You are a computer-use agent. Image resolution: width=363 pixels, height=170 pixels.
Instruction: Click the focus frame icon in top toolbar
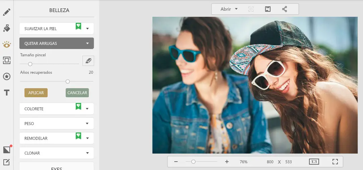[x=251, y=9]
